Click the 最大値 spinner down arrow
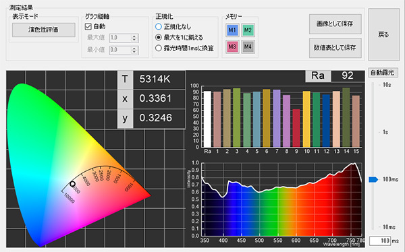 (134, 40)
